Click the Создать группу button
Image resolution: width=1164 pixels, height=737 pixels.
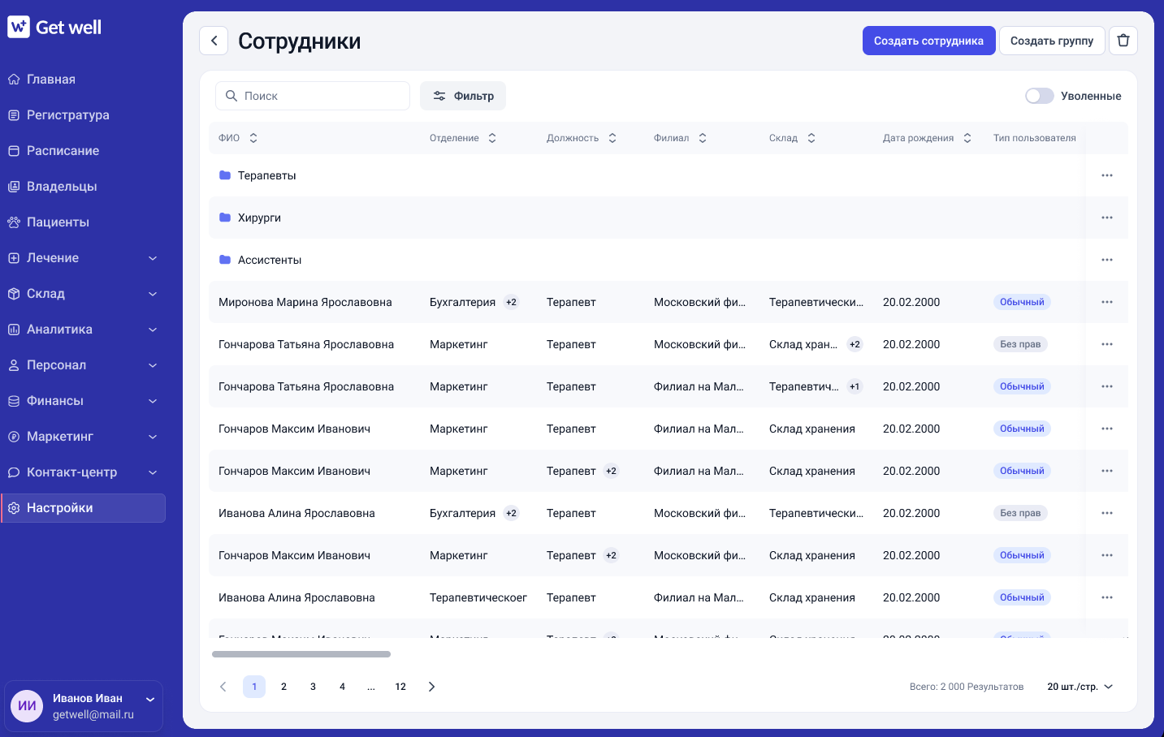coord(1052,41)
